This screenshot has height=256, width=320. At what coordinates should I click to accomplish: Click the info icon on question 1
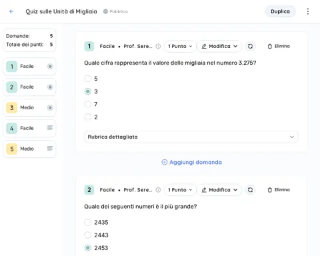tap(158, 46)
